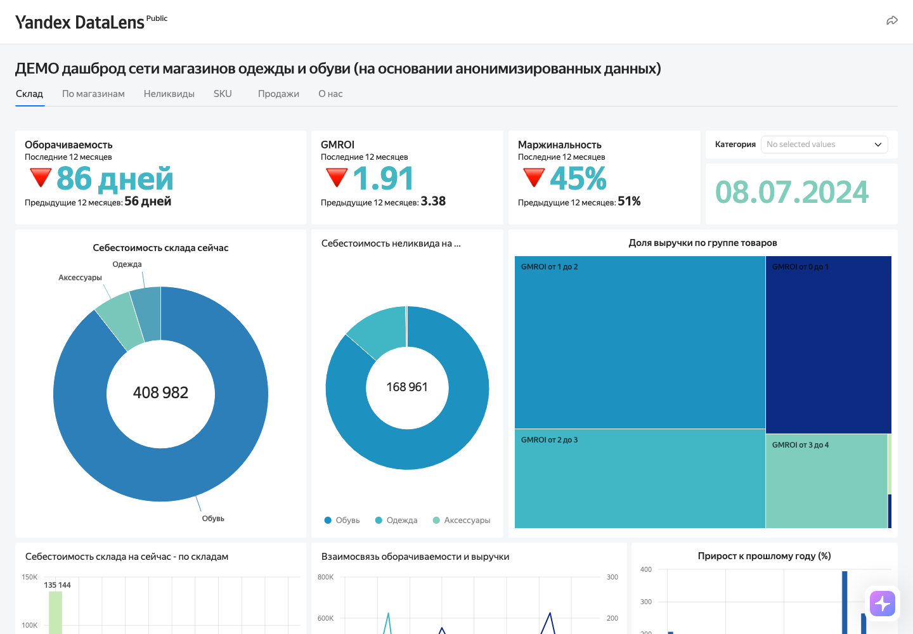Open the О нас tab
The width and height of the screenshot is (913, 634).
(x=330, y=94)
